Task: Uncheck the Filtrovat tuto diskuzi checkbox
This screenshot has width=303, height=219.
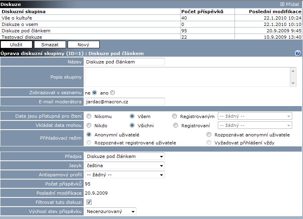Action: tap(89, 202)
